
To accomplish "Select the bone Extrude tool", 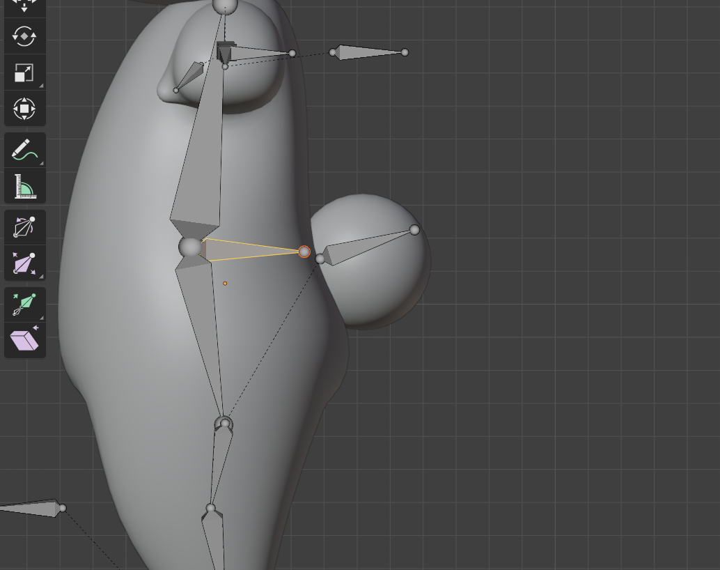I will 25,305.
